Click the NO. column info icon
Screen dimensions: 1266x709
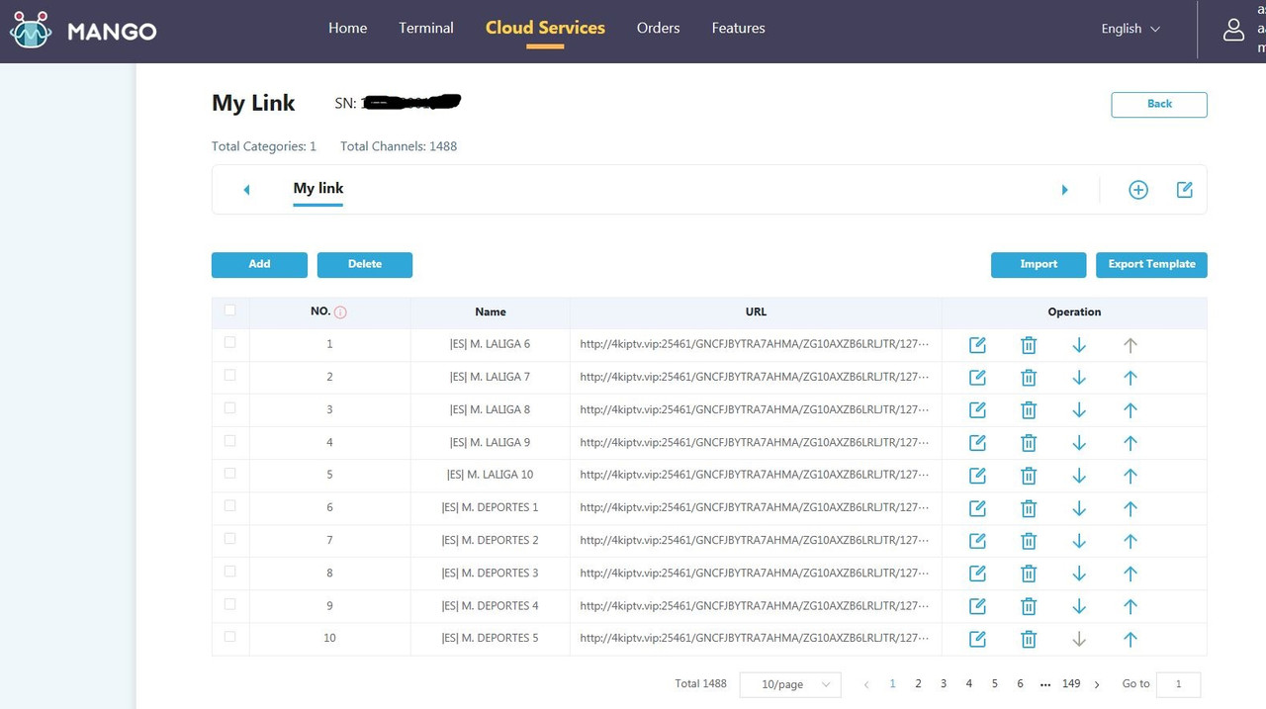[340, 312]
